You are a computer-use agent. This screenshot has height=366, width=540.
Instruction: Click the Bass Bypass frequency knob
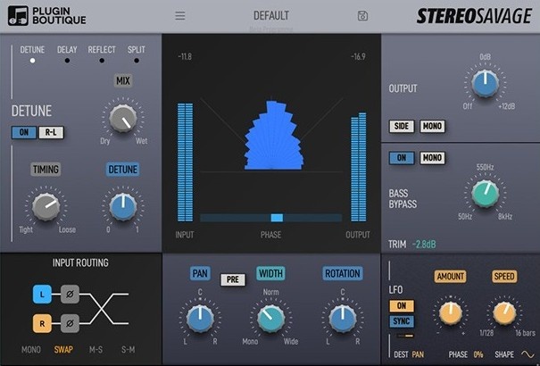[x=486, y=194]
